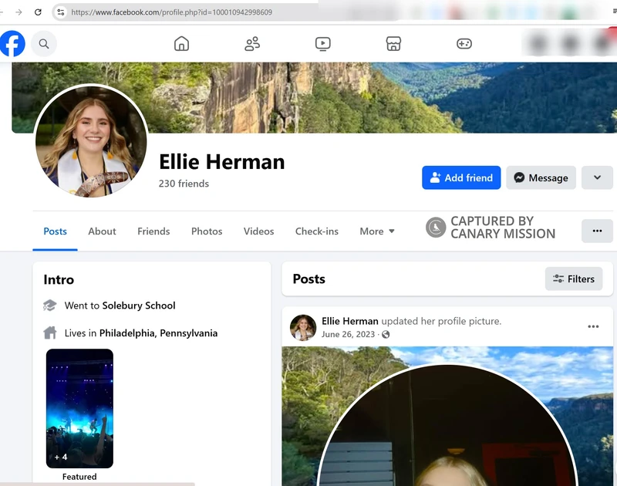The height and width of the screenshot is (486, 617).
Task: Expand the chevron button beside Message
Action: pos(597,177)
